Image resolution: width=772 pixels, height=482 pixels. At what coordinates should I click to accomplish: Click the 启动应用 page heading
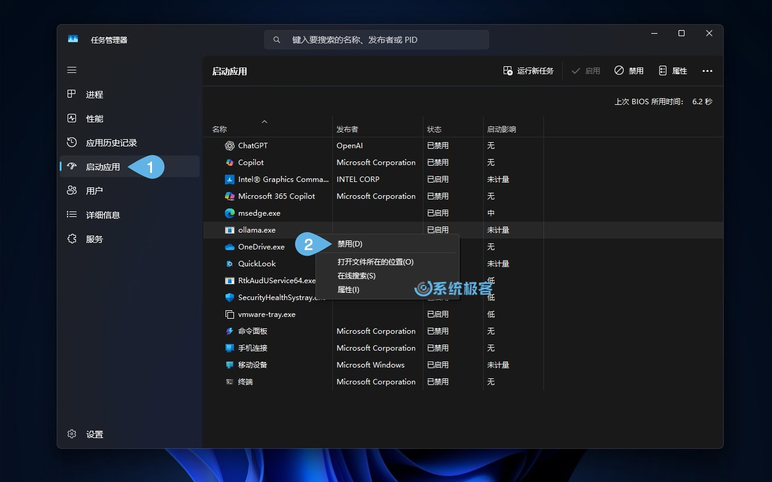pyautogui.click(x=230, y=71)
